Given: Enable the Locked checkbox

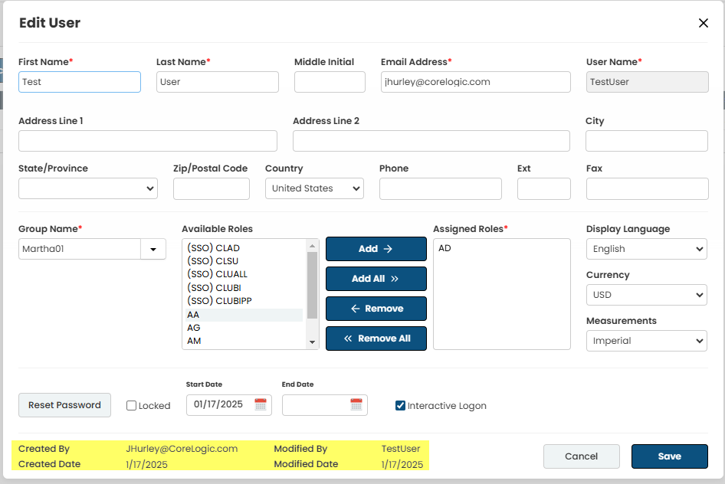Looking at the screenshot, I should [x=132, y=406].
